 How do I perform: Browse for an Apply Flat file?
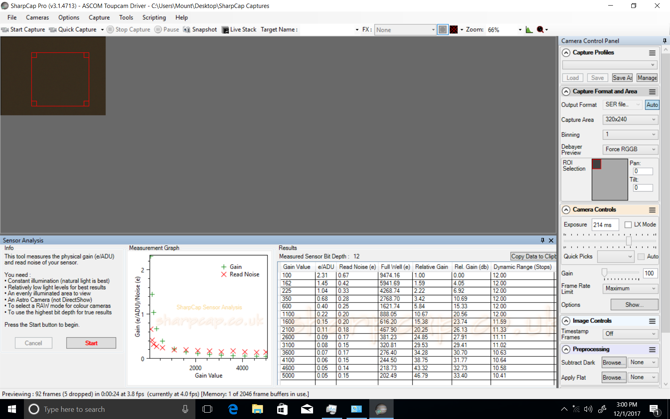pyautogui.click(x=614, y=377)
